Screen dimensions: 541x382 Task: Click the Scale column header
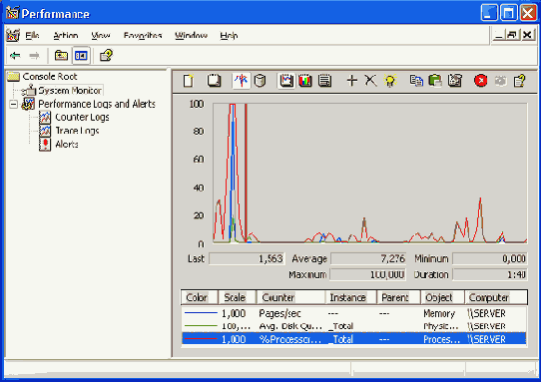[237, 297]
